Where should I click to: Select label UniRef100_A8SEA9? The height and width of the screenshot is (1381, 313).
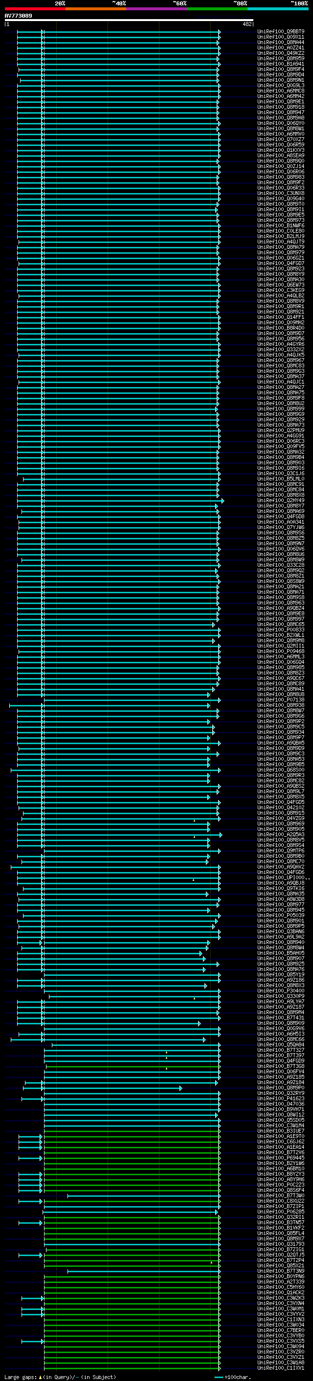(x=281, y=155)
